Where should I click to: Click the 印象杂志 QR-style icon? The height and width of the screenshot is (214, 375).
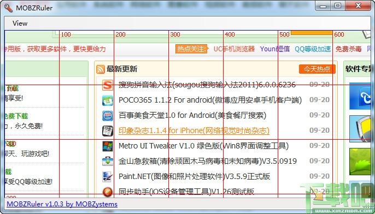(x=107, y=131)
